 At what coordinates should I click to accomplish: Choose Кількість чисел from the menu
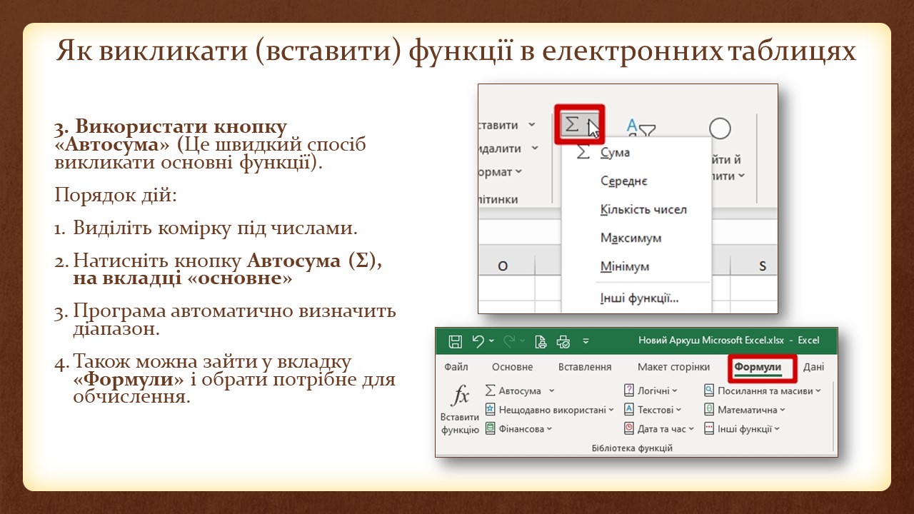[643, 210]
